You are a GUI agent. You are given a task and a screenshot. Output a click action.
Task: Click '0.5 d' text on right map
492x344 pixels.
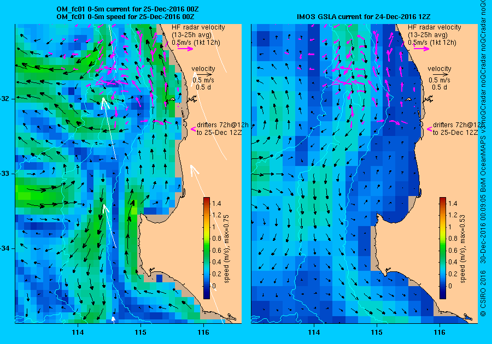[x=440, y=87]
